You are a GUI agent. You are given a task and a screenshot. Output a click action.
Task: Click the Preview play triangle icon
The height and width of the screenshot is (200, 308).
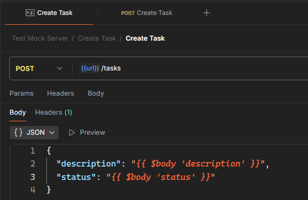pos(72,133)
